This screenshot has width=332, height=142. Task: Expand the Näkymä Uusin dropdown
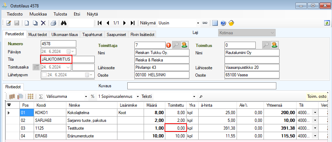pos(198,23)
